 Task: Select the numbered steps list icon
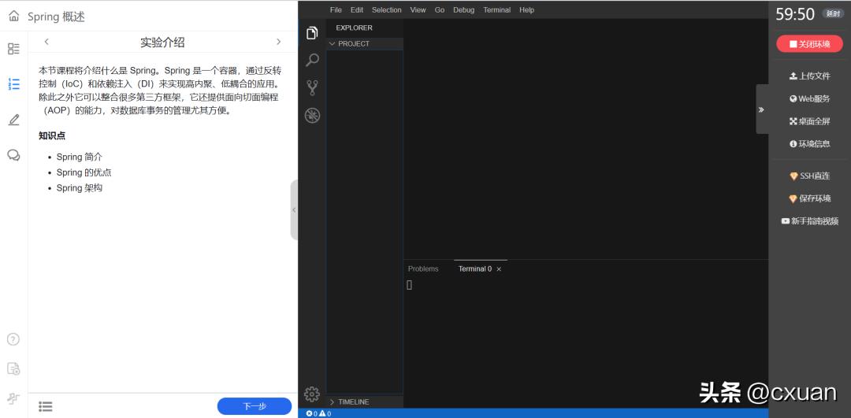(x=13, y=84)
